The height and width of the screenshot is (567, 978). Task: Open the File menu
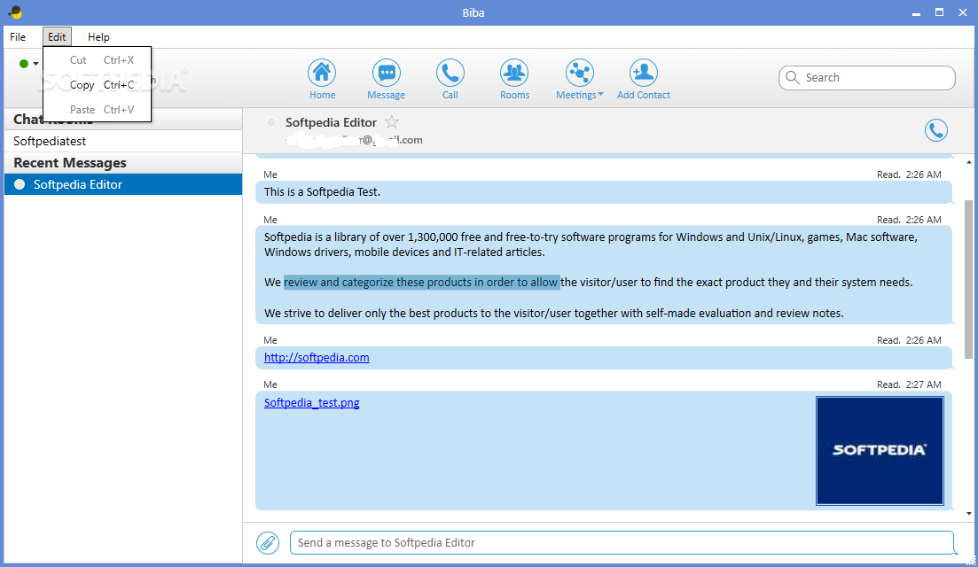[x=18, y=36]
